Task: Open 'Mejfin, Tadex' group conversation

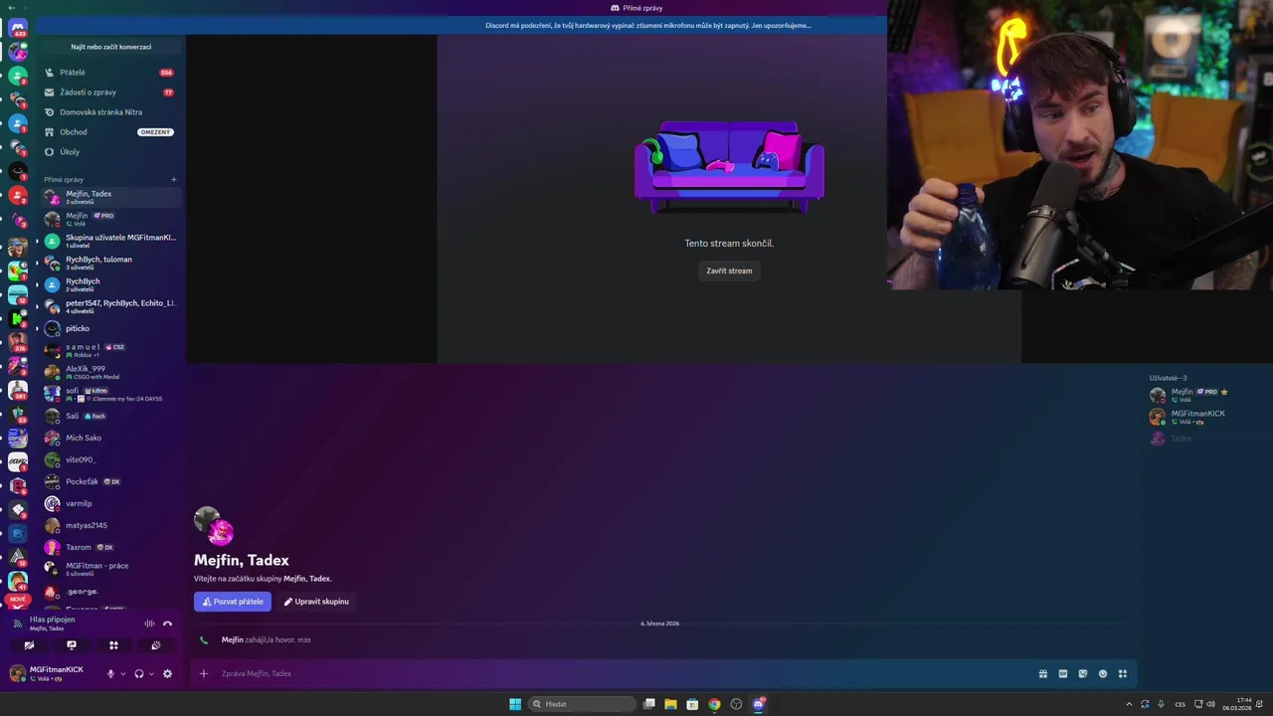Action: click(110, 197)
